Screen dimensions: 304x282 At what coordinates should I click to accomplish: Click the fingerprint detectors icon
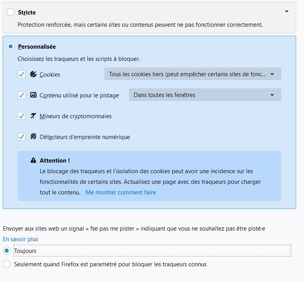(33, 137)
